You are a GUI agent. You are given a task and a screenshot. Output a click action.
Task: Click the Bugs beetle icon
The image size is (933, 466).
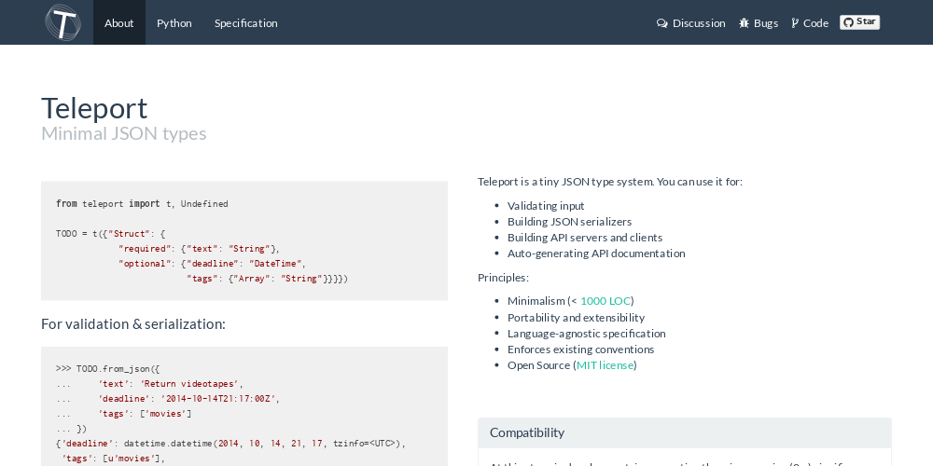744,23
